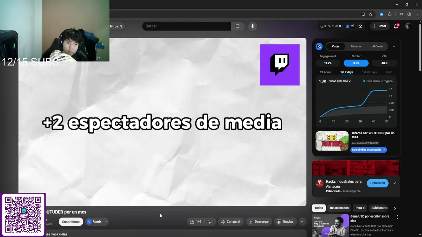Image resolution: width=422 pixels, height=237 pixels.
Task: Click the Crear button
Action: [x=379, y=26]
